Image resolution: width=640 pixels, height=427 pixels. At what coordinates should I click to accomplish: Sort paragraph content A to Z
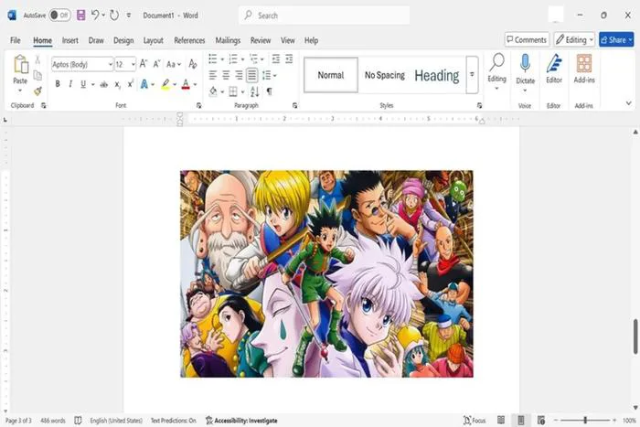click(255, 91)
